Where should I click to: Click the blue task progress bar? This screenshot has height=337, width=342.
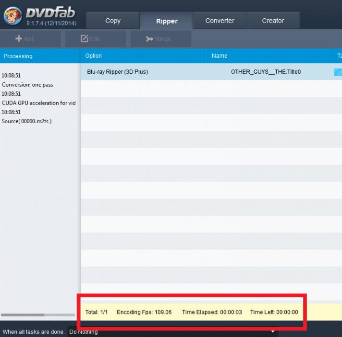point(338,72)
